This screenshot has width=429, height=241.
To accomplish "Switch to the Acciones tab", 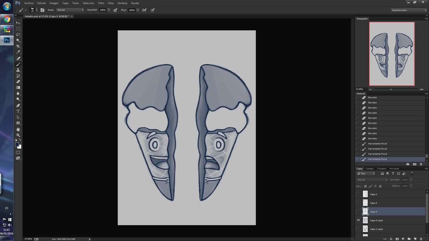I will click(394, 169).
